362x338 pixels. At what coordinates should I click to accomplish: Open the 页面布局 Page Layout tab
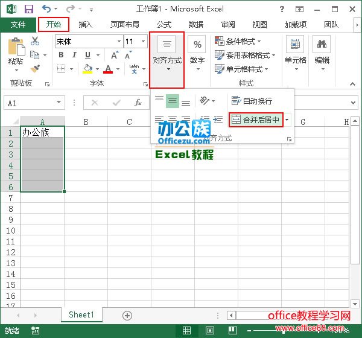(x=125, y=25)
